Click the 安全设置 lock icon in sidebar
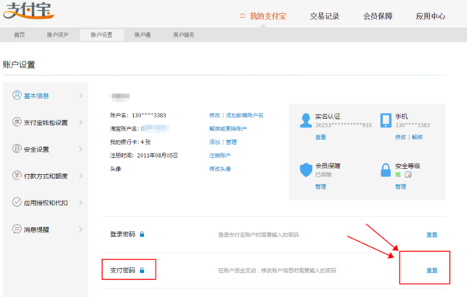 (x=17, y=148)
